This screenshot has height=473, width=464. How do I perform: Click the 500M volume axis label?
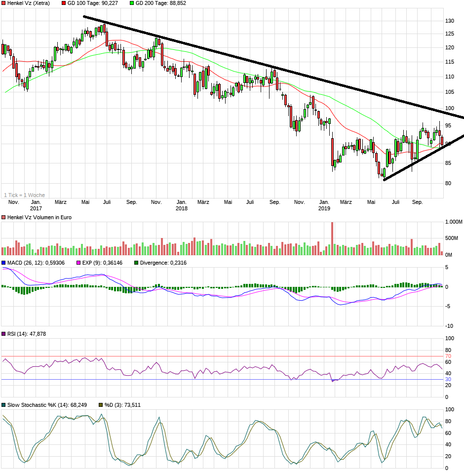[x=452, y=238]
